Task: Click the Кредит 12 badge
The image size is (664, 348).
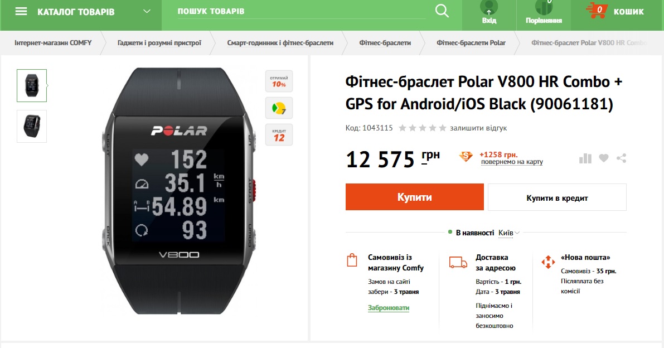Action: pyautogui.click(x=279, y=134)
